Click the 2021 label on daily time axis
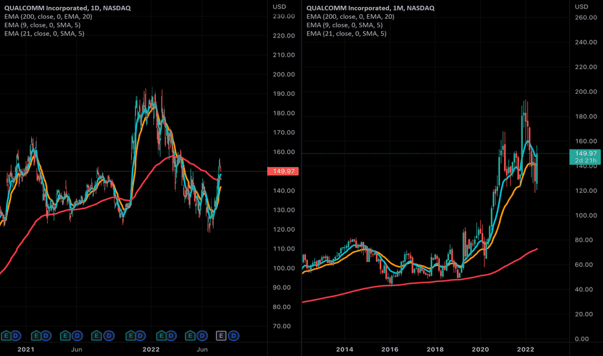Screen dimensions: 603x356 [26, 350]
